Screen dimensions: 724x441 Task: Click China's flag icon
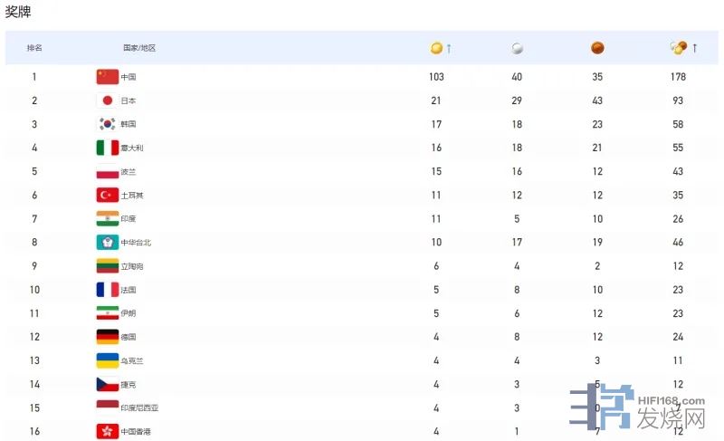click(x=108, y=77)
